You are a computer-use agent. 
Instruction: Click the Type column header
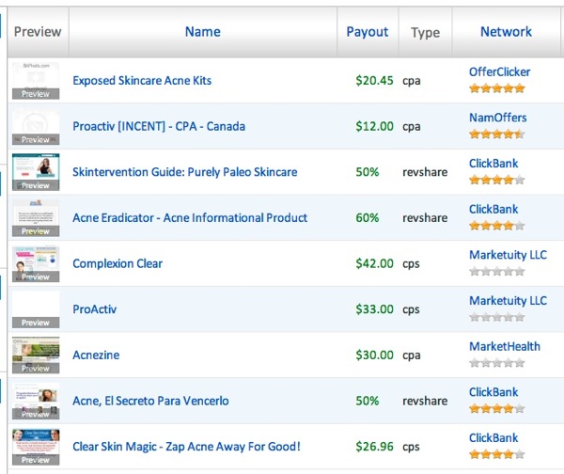click(425, 33)
